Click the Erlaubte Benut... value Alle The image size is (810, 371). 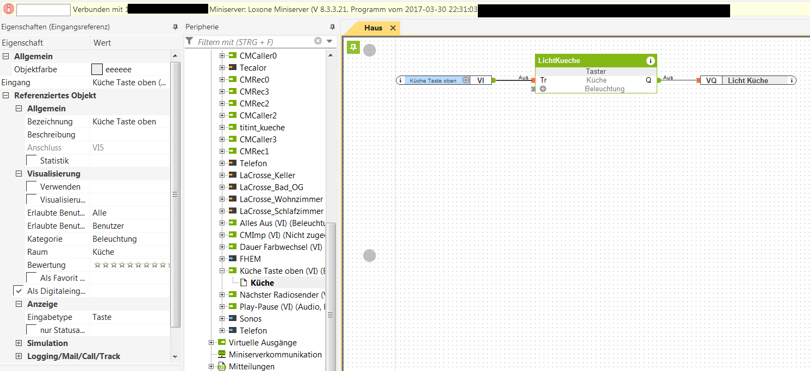click(99, 213)
